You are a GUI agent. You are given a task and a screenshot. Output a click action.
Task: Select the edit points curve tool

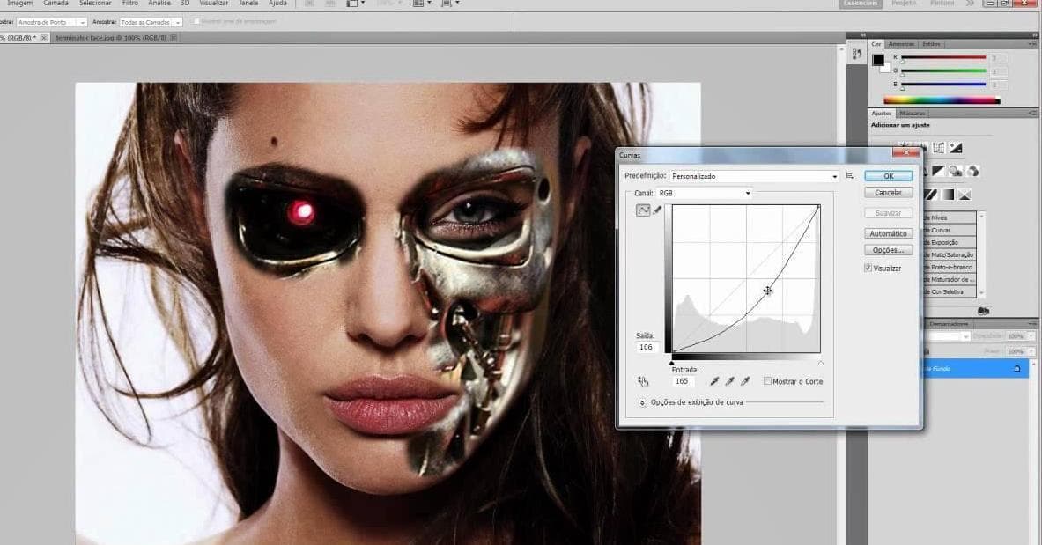pos(642,210)
